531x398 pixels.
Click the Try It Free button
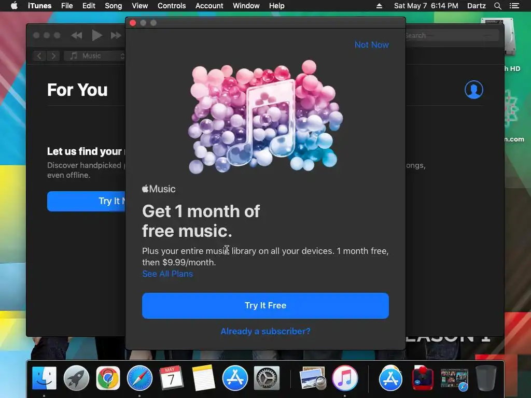[265, 305]
